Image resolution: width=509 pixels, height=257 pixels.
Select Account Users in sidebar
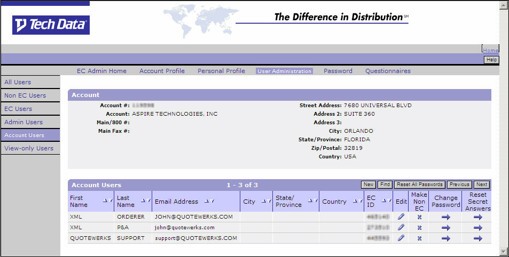click(30, 135)
